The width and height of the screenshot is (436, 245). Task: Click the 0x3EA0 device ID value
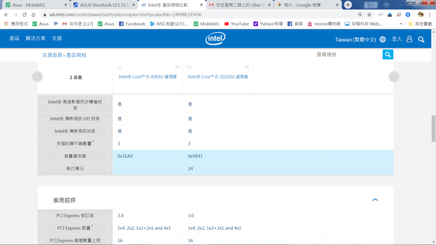pyautogui.click(x=125, y=156)
